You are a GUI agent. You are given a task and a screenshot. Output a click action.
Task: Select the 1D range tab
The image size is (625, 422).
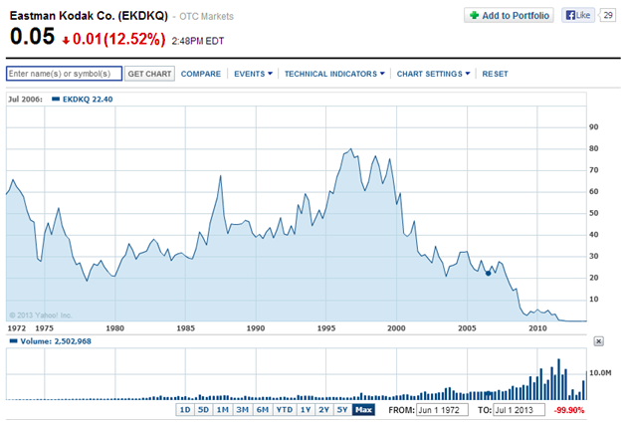[185, 410]
